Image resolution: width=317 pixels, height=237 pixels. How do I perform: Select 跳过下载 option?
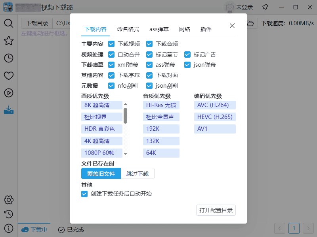coord(137,173)
